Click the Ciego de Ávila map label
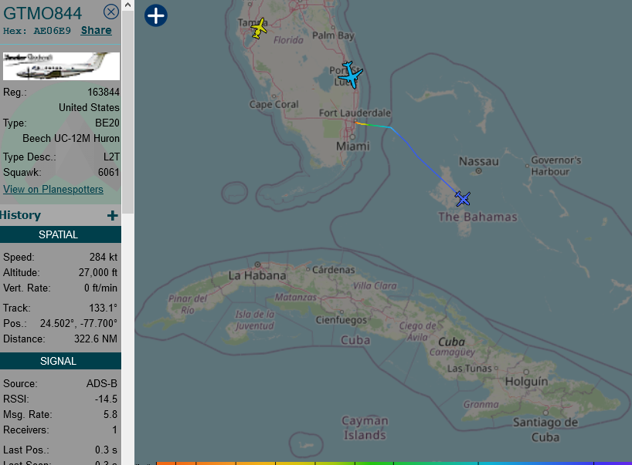This screenshot has width=632, height=465. [418, 332]
